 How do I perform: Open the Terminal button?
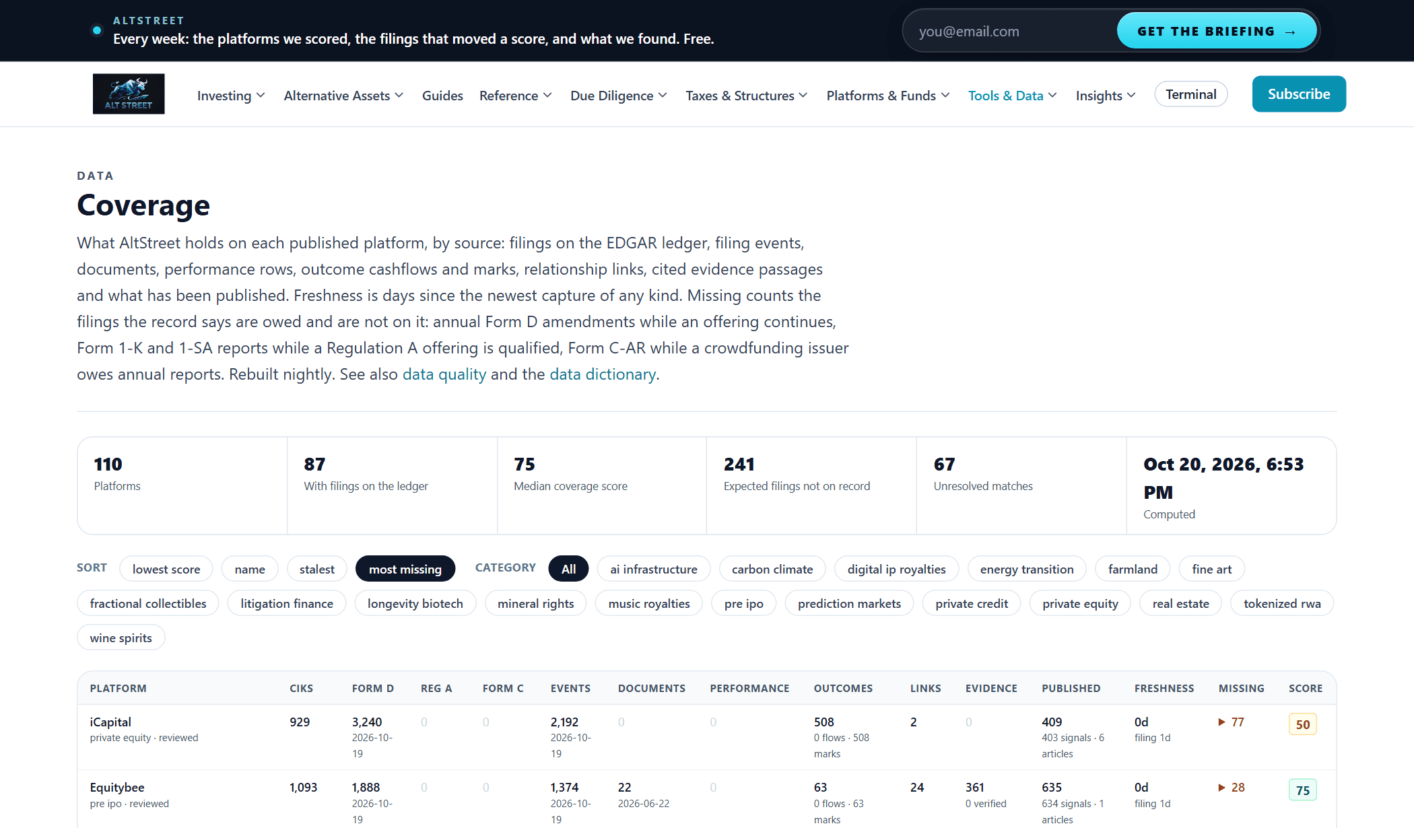tap(1190, 94)
